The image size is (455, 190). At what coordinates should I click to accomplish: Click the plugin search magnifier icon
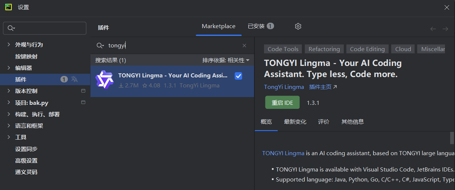click(x=100, y=46)
